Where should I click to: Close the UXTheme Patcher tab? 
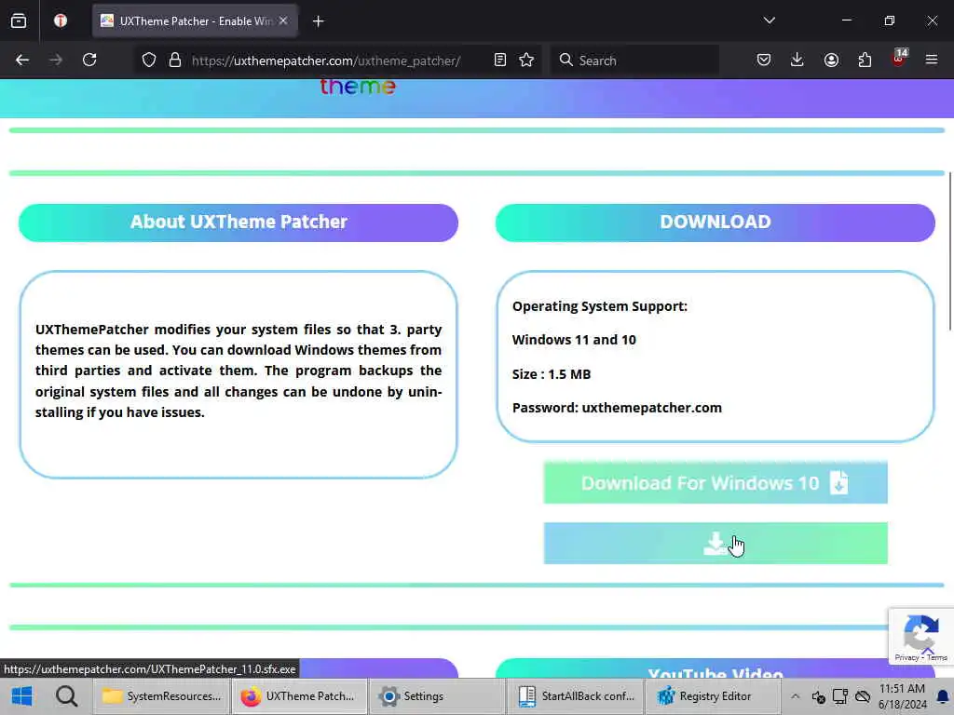pos(283,21)
